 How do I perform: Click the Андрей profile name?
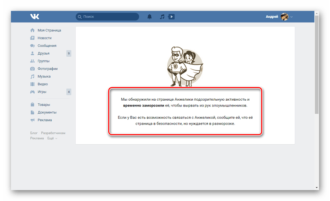[x=272, y=17]
